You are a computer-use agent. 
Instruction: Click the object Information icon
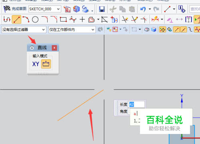(x=182, y=9)
